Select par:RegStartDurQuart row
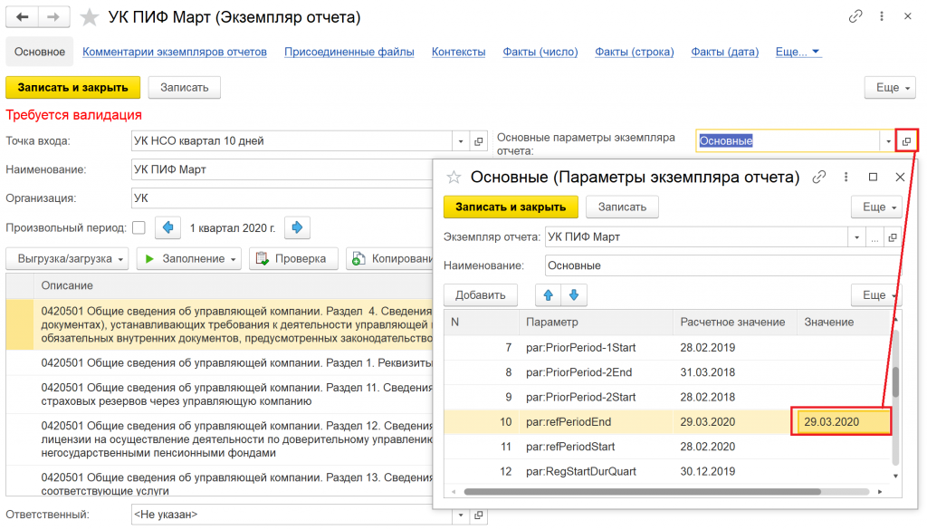The height and width of the screenshot is (530, 927). click(x=668, y=471)
